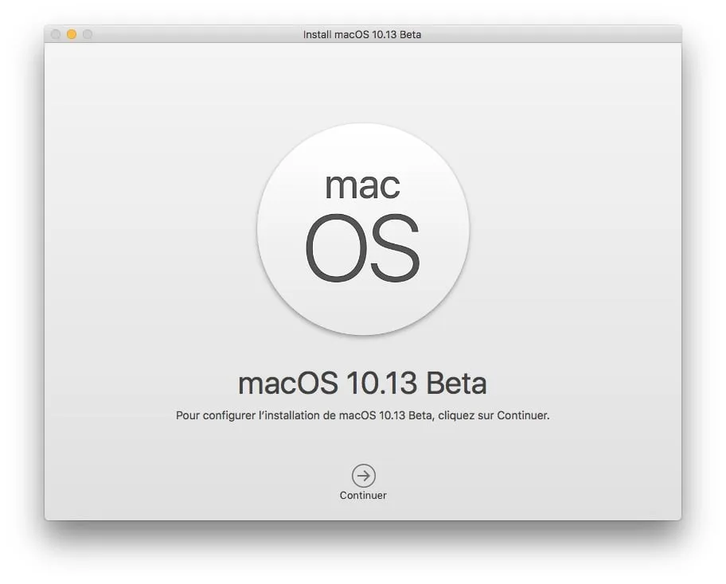Click the "Pour configurer l'installation" instruction text
726x584 pixels.
click(x=362, y=415)
